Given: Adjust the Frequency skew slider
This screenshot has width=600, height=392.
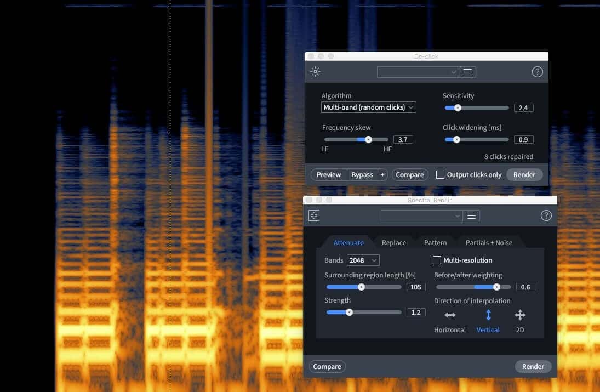Looking at the screenshot, I should click(356, 140).
